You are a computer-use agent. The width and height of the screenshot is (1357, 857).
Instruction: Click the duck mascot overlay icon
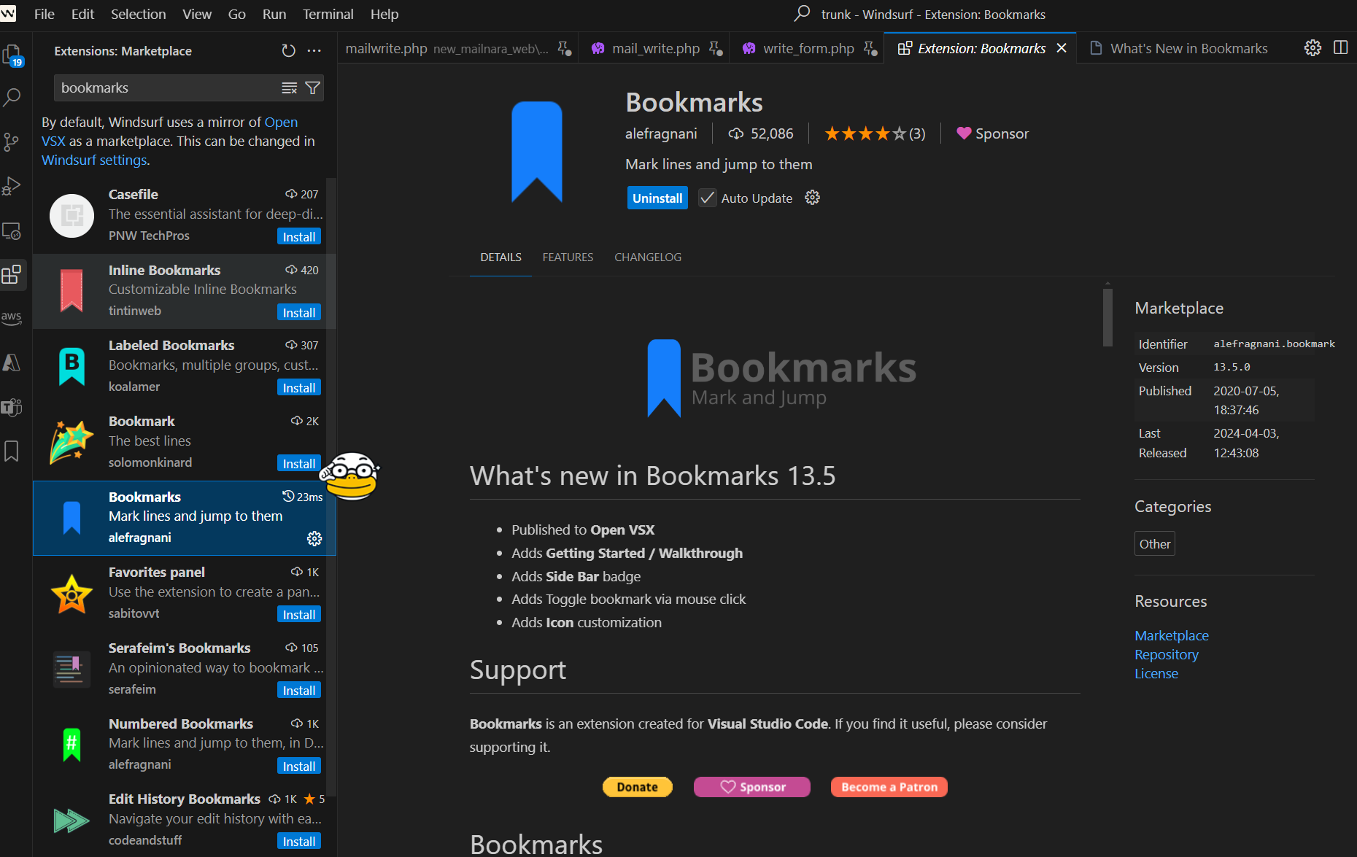[351, 476]
